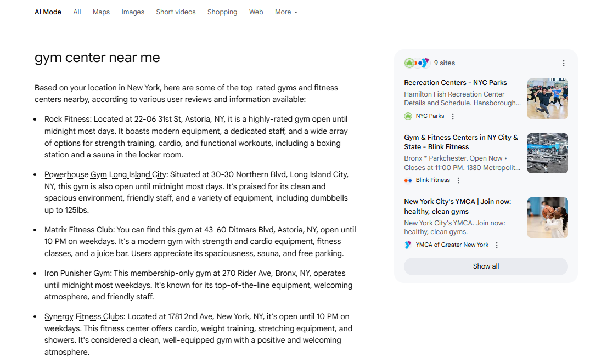
Task: Click the stacked source icons beside 9 sites
Action: click(417, 63)
